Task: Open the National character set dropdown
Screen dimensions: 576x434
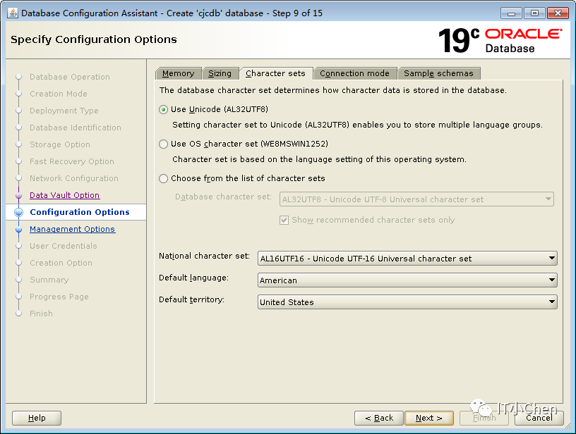Action: 407,259
